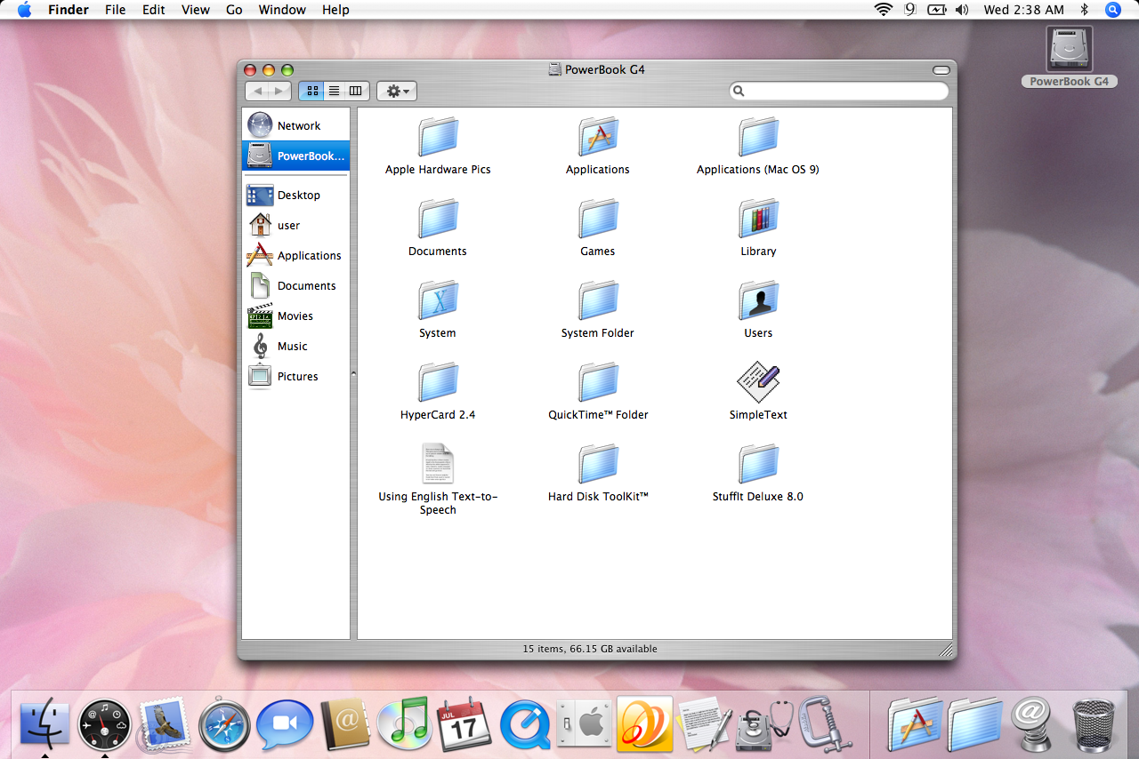Open the battery status menu
The image size is (1139, 759).
click(x=936, y=10)
